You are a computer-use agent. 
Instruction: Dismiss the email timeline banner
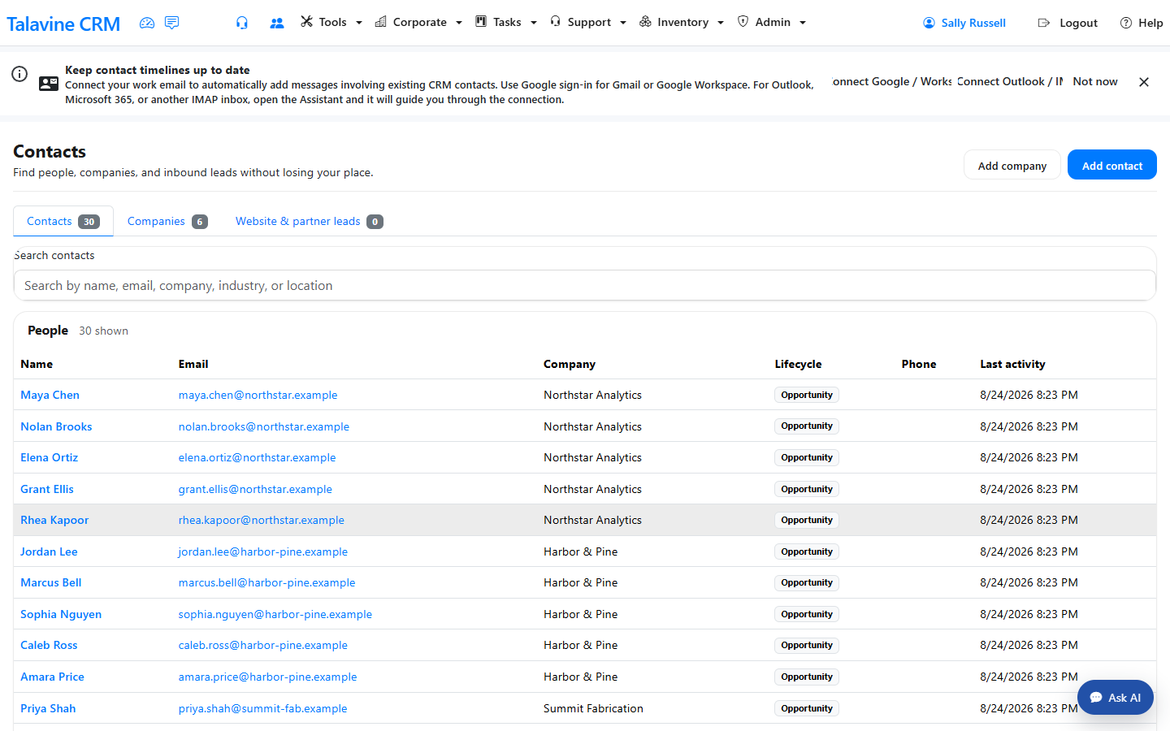pos(1144,82)
